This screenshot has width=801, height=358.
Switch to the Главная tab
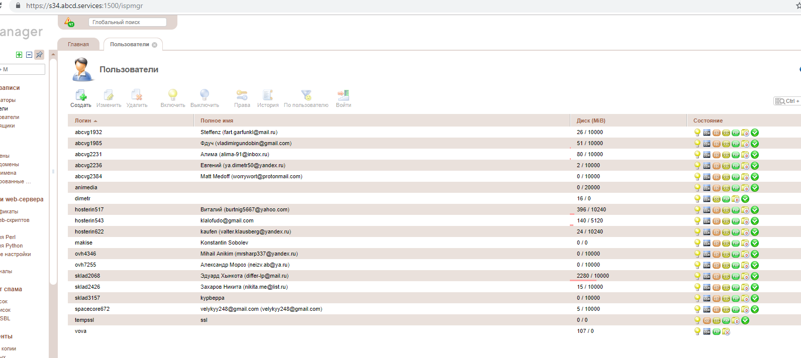point(78,44)
